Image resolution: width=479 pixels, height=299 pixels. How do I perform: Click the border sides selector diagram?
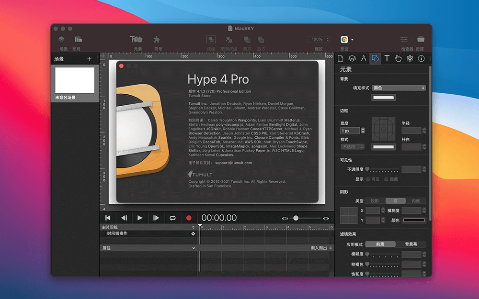pos(383,129)
